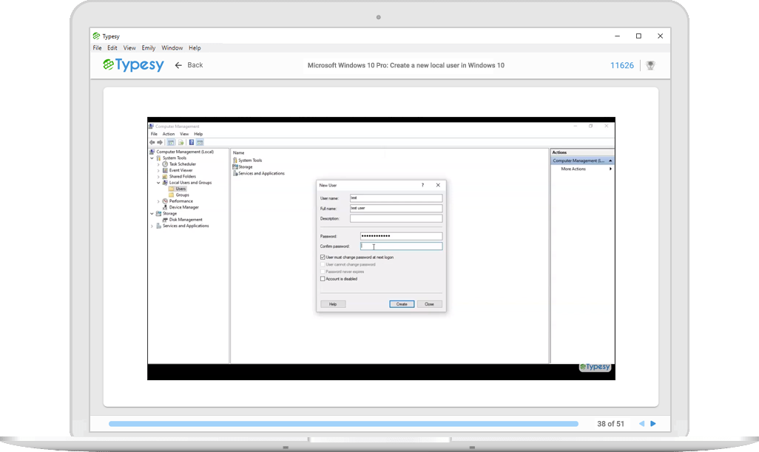Click the Show/Hide Console Tree toolbar icon
The height and width of the screenshot is (452, 759).
171,142
